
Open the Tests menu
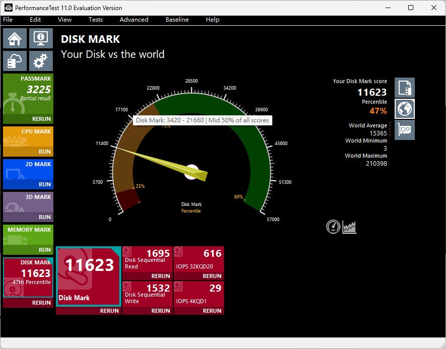tap(96, 20)
